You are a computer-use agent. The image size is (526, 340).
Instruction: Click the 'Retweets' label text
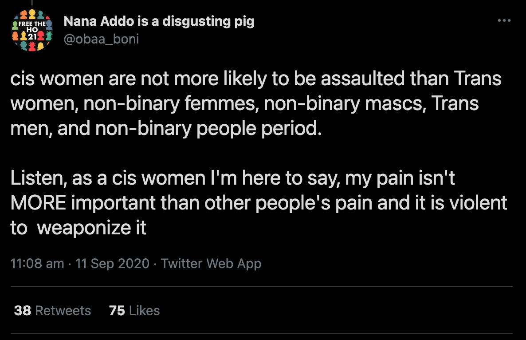click(63, 310)
